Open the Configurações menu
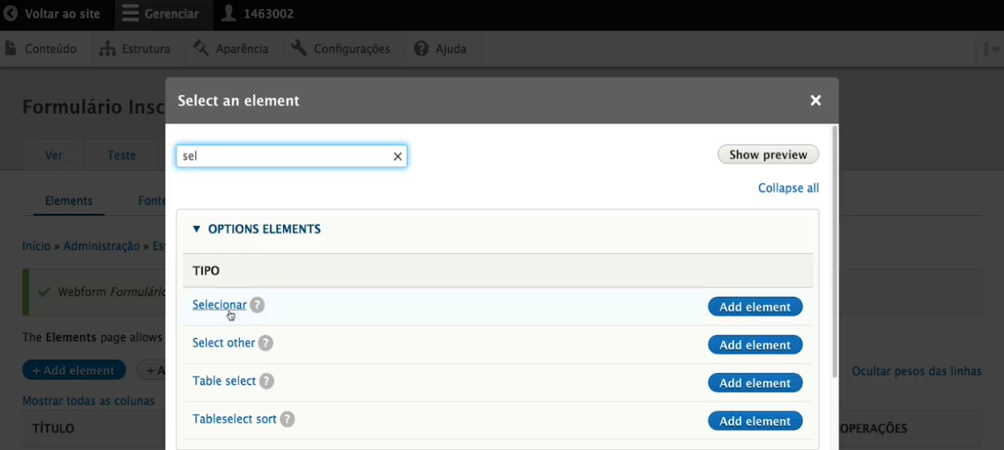The image size is (1004, 450). [x=341, y=49]
